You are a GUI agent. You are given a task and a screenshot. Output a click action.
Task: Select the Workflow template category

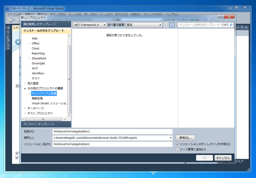tap(38, 73)
